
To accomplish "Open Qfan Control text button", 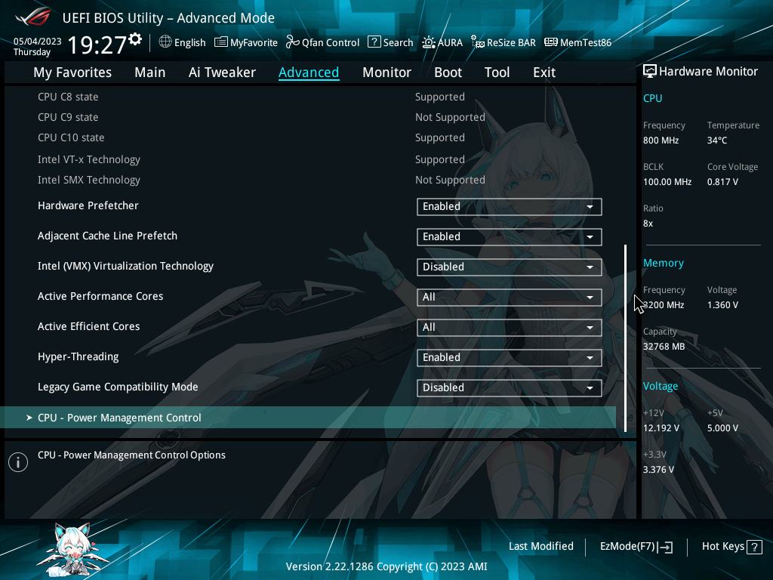I will (x=331, y=43).
